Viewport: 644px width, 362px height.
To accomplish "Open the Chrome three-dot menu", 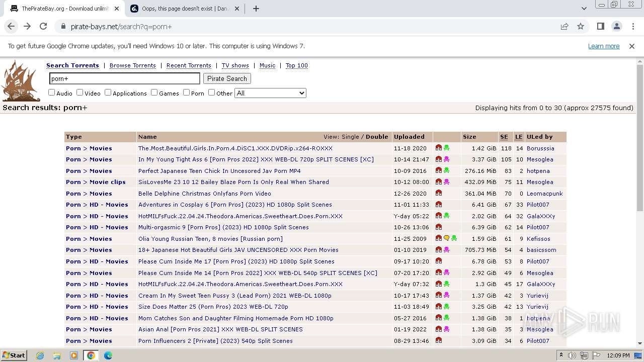I will click(632, 26).
